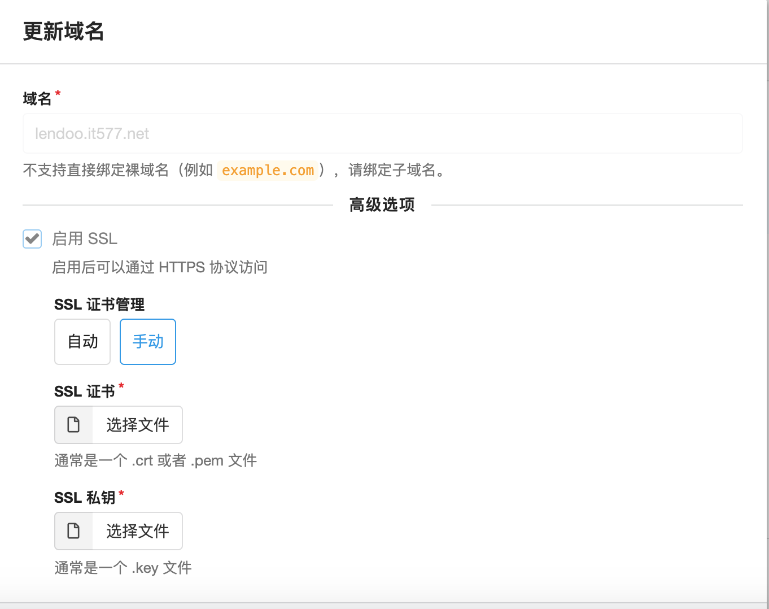Click file icon under SSL 私钥
The image size is (769, 609).
point(73,531)
